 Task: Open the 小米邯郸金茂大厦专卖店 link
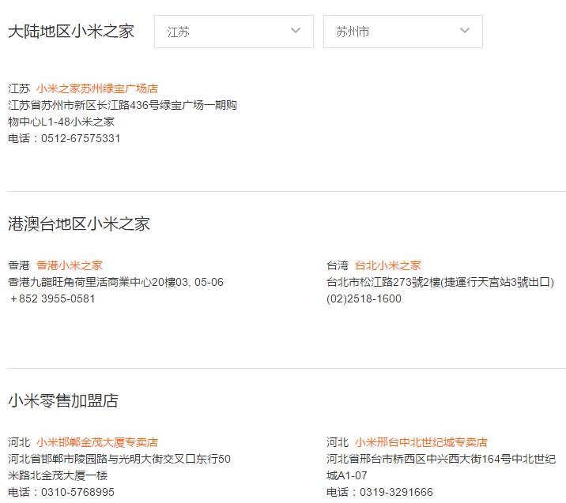[97, 442]
